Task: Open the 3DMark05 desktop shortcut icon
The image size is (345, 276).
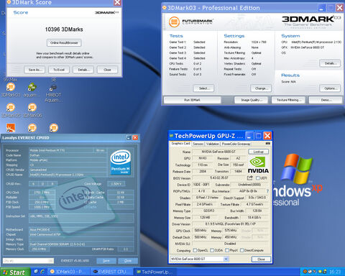Action: (11, 108)
